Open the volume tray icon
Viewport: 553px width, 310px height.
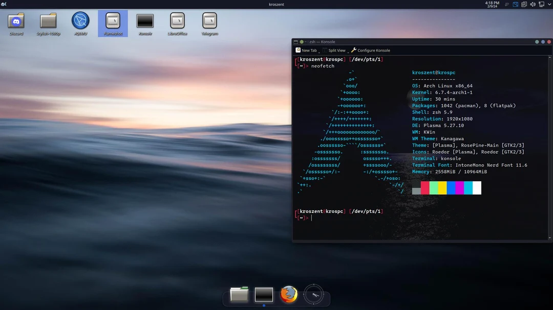click(533, 4)
